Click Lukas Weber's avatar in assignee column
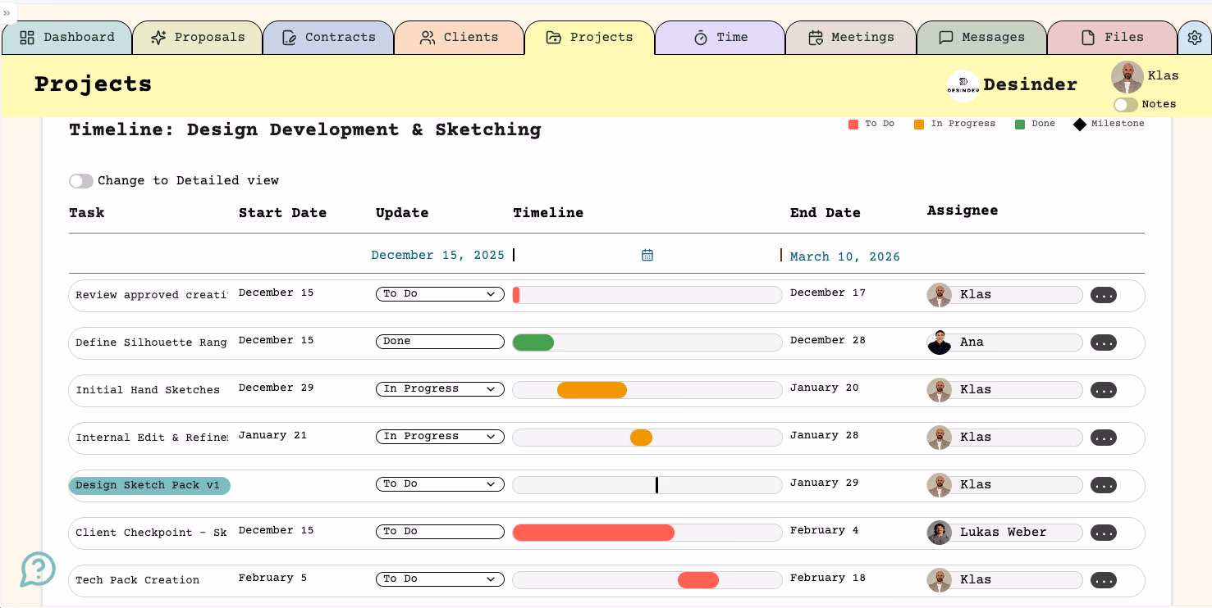Viewport: 1212px width, 608px height. 939,533
